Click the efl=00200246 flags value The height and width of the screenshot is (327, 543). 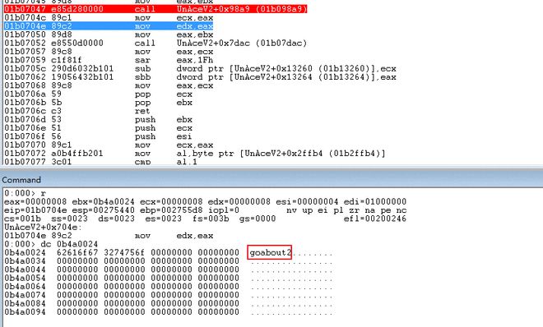pos(374,219)
